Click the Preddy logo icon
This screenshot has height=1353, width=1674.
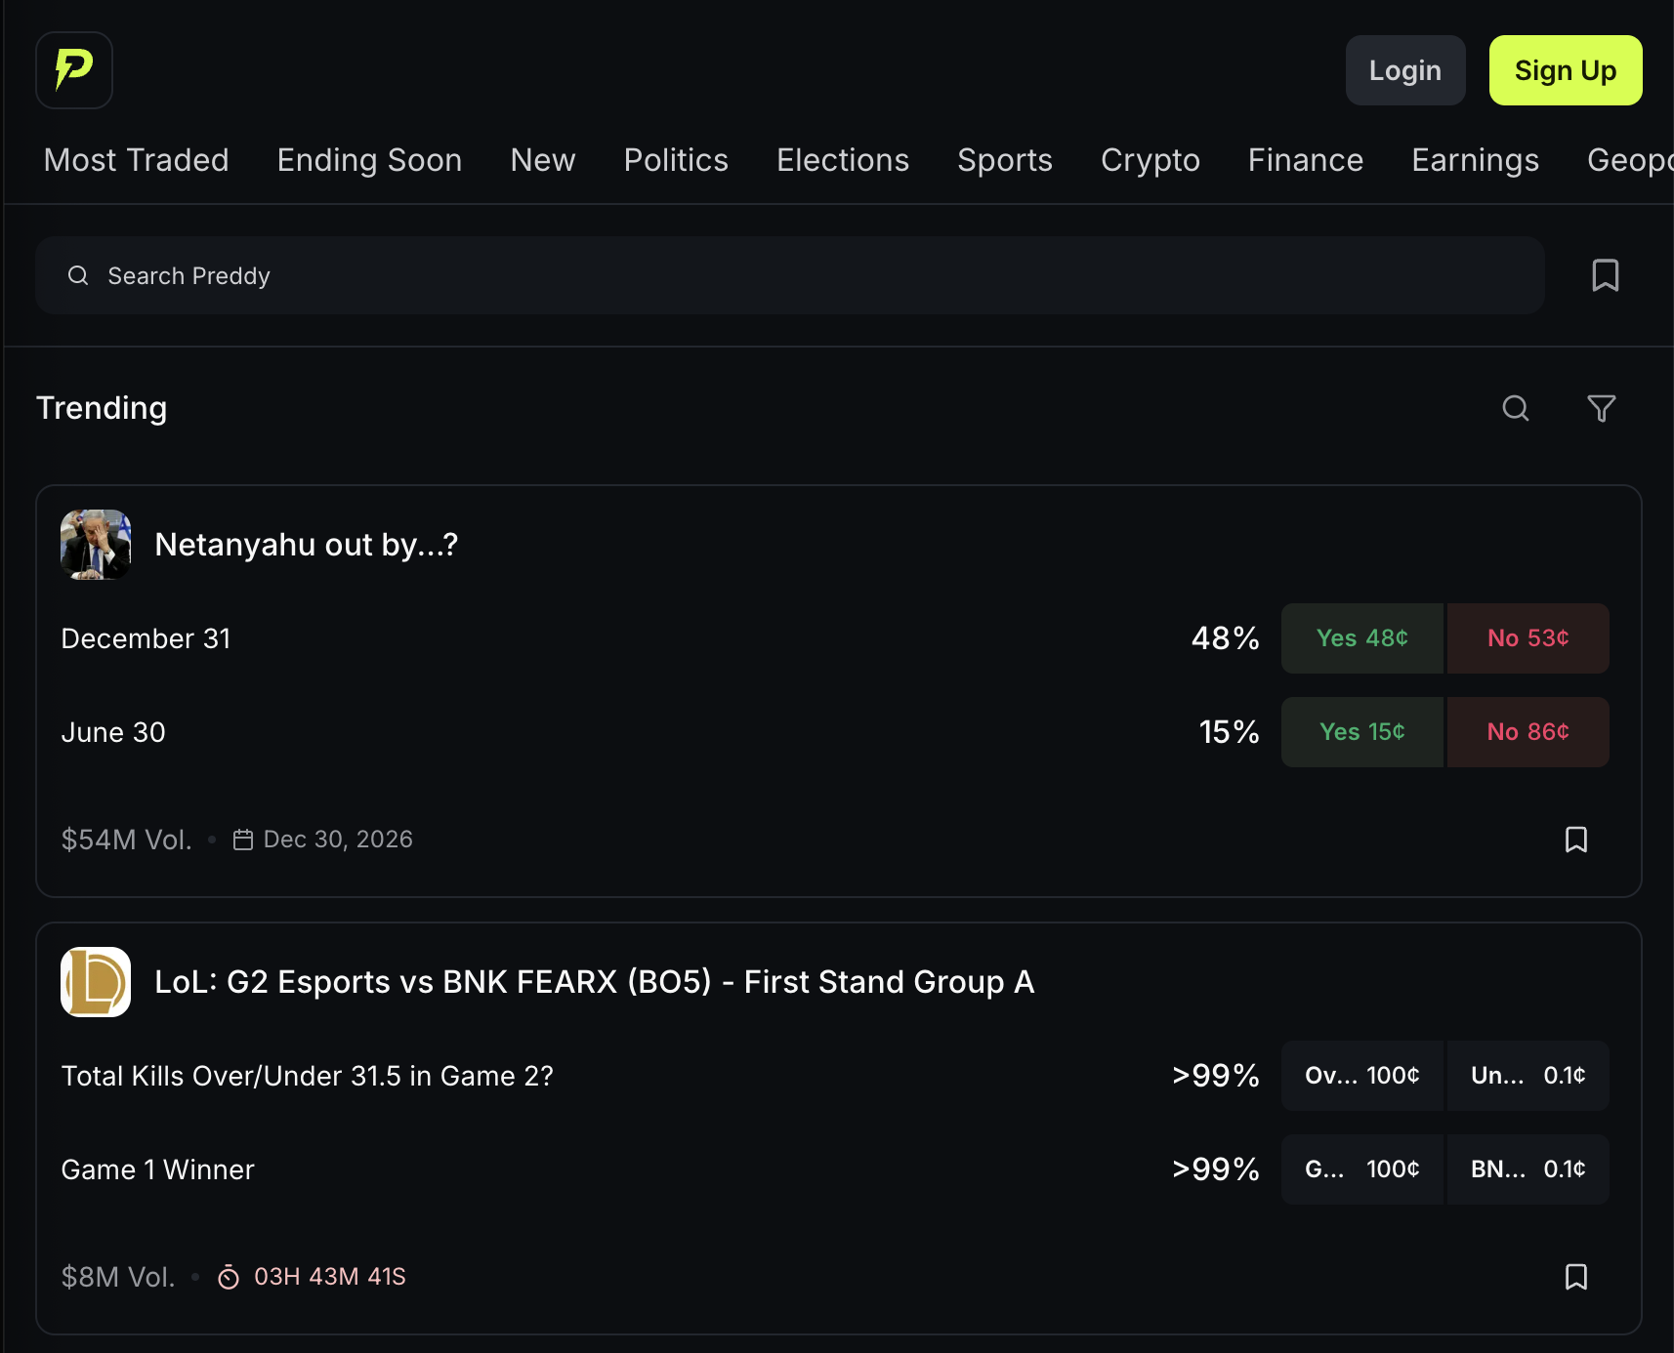tap(74, 70)
